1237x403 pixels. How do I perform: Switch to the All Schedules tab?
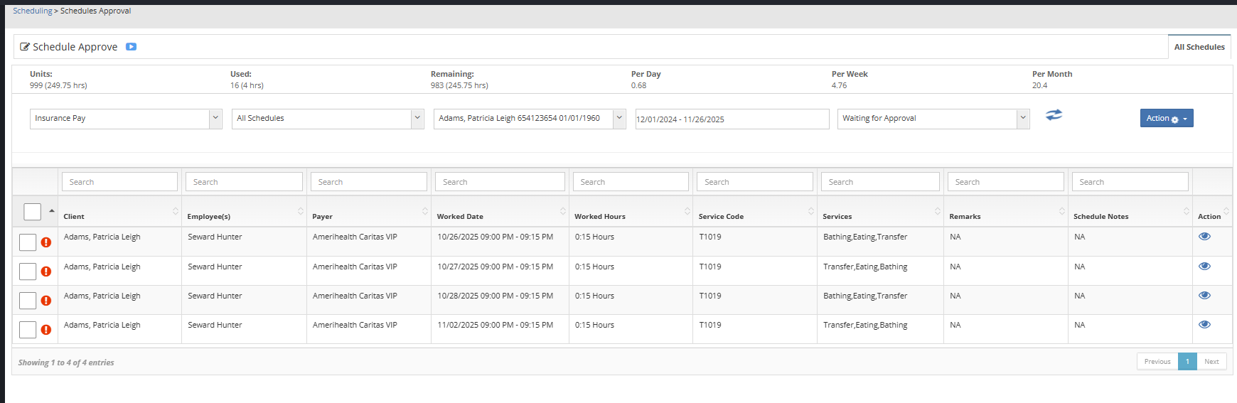coord(1199,47)
